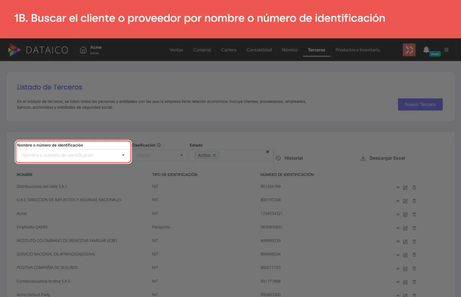View details of Distribuciones del Valle S.A.S.

(x=398, y=187)
